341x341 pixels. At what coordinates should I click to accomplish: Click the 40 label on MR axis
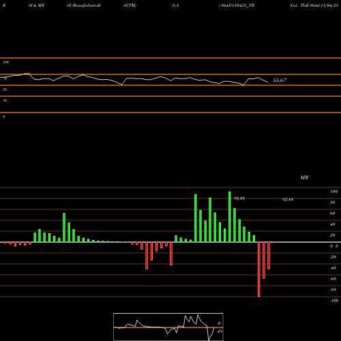333,224
